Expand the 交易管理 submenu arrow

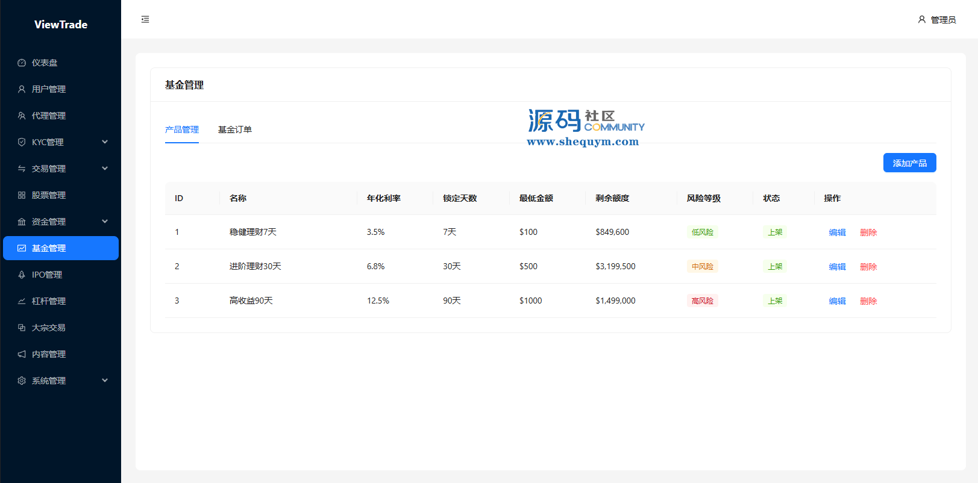[105, 169]
